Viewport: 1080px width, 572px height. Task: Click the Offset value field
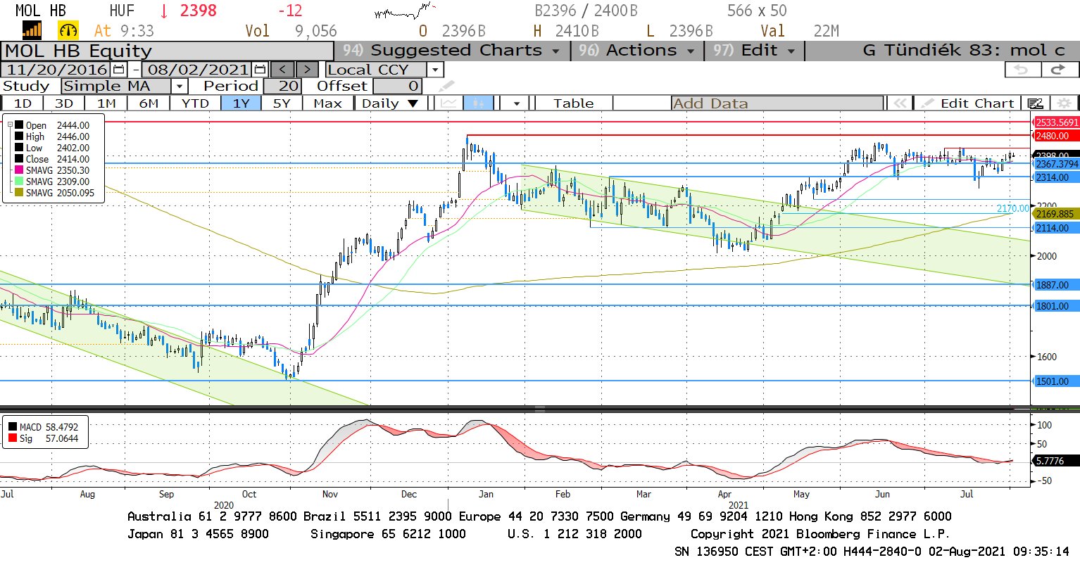(x=397, y=86)
